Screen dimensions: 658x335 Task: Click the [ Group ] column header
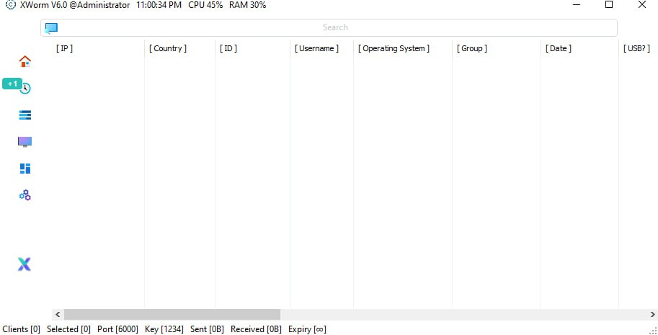[472, 48]
